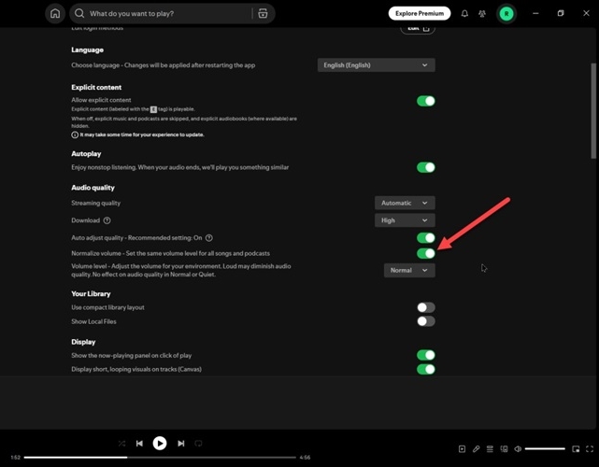Image resolution: width=599 pixels, height=467 pixels.
Task: Play the current track
Action: (160, 444)
